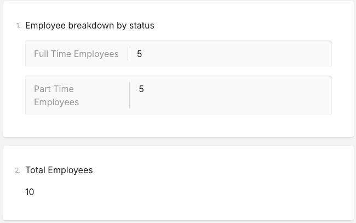Click the word "Total" in the second question

[x=35, y=170]
